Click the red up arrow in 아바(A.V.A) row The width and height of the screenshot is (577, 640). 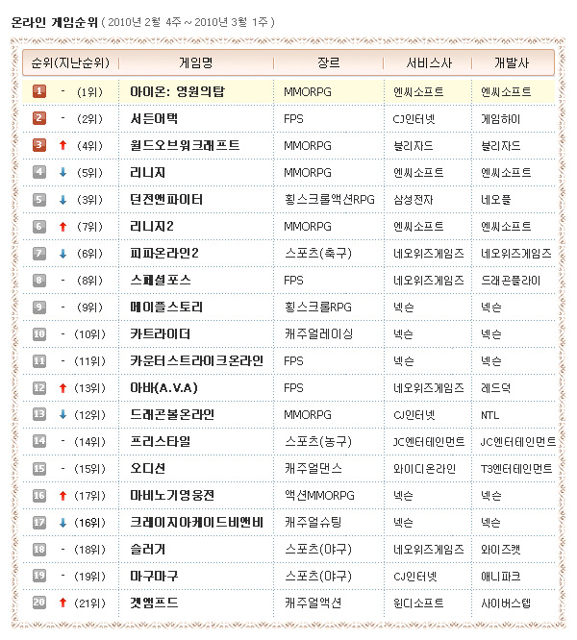point(63,387)
